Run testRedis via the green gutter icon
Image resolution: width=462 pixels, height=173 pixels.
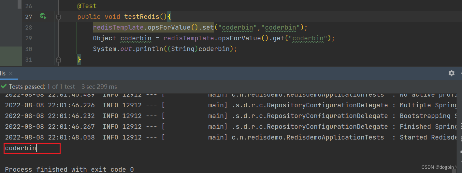(43, 16)
